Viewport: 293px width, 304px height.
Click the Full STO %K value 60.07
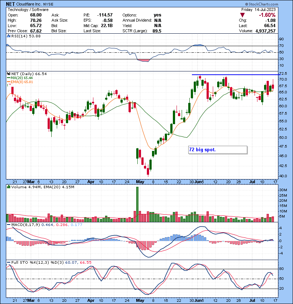point(71,263)
